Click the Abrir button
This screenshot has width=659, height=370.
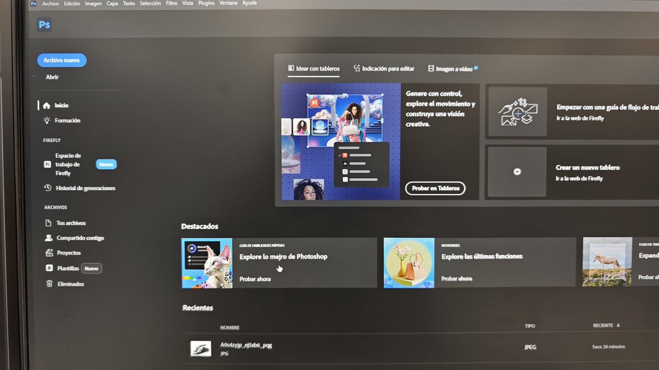point(52,77)
